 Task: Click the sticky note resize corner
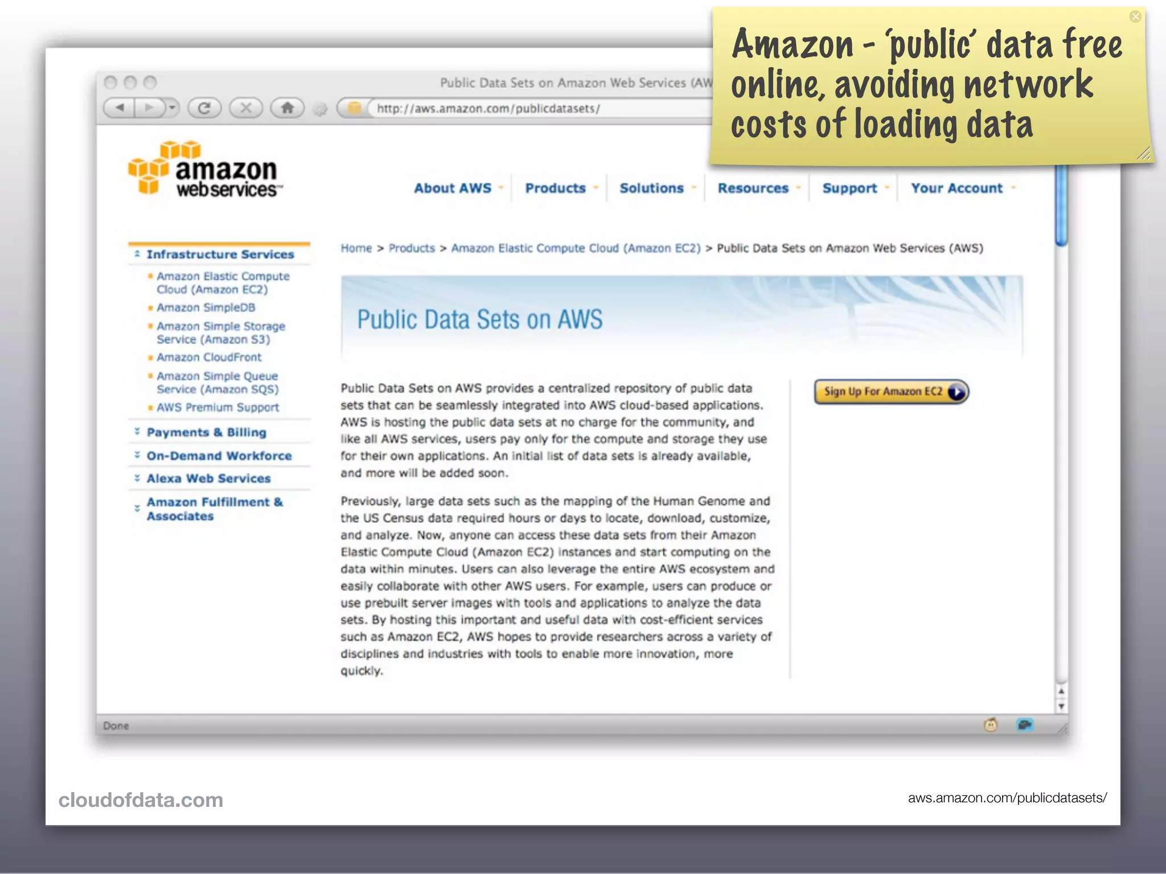pos(1143,154)
